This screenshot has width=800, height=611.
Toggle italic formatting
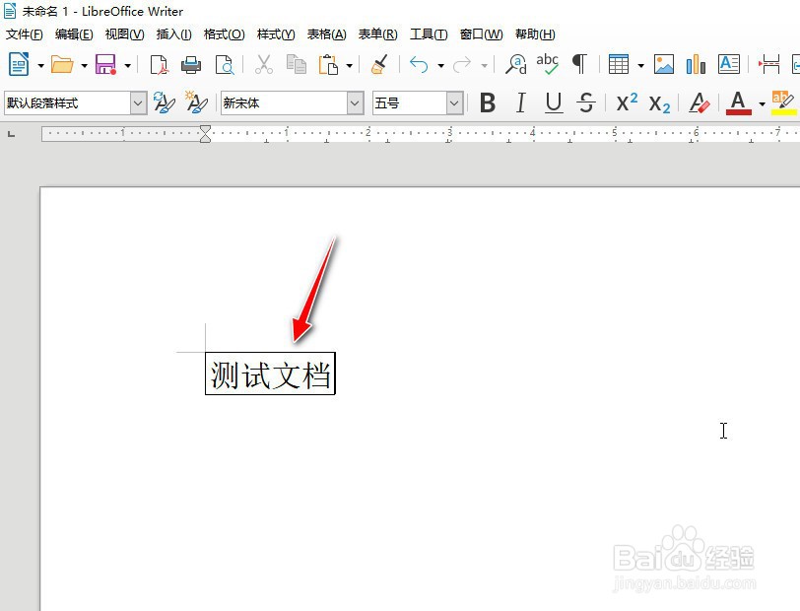pyautogui.click(x=519, y=102)
